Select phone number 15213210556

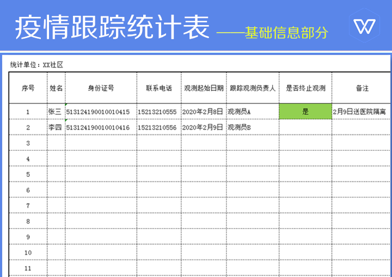click(x=157, y=127)
